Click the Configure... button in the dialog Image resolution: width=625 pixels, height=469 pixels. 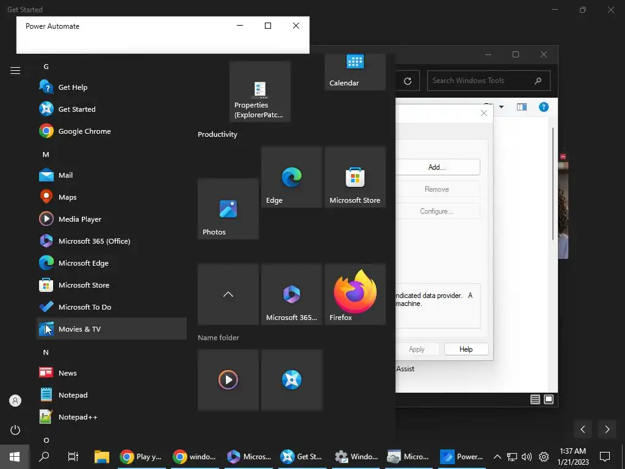(438, 211)
